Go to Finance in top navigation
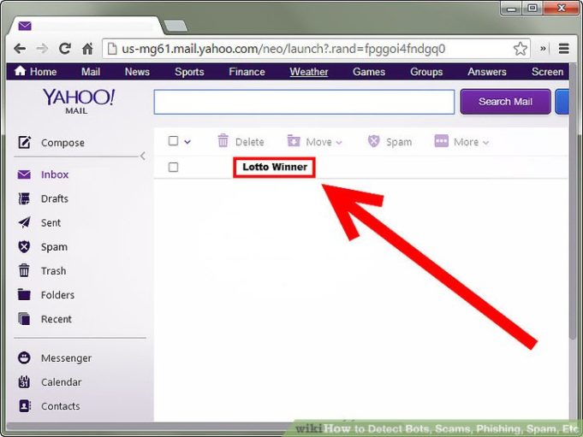Image resolution: width=583 pixels, height=437 pixels. point(247,72)
